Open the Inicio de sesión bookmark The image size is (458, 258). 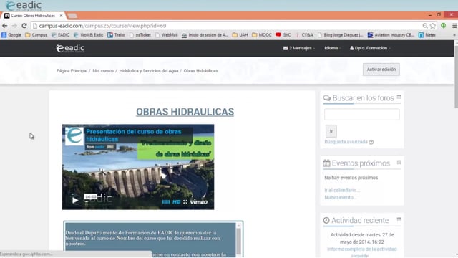[205, 35]
